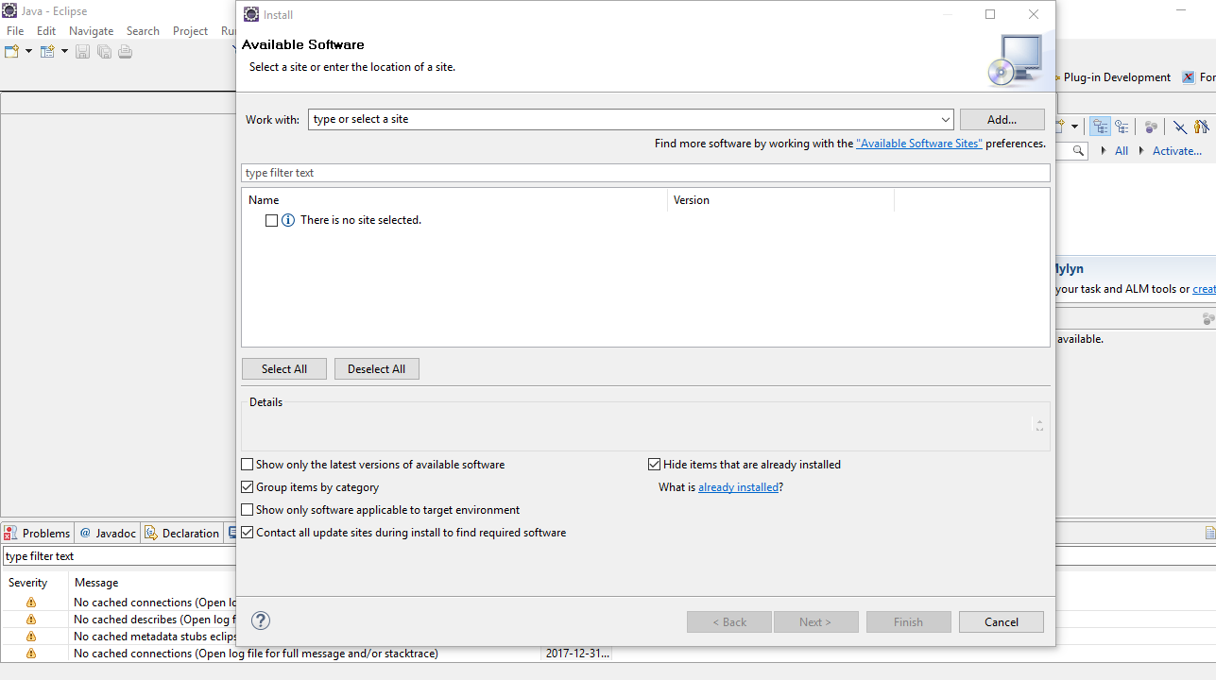Click the software list filter text field
The image size is (1216, 680).
point(644,173)
